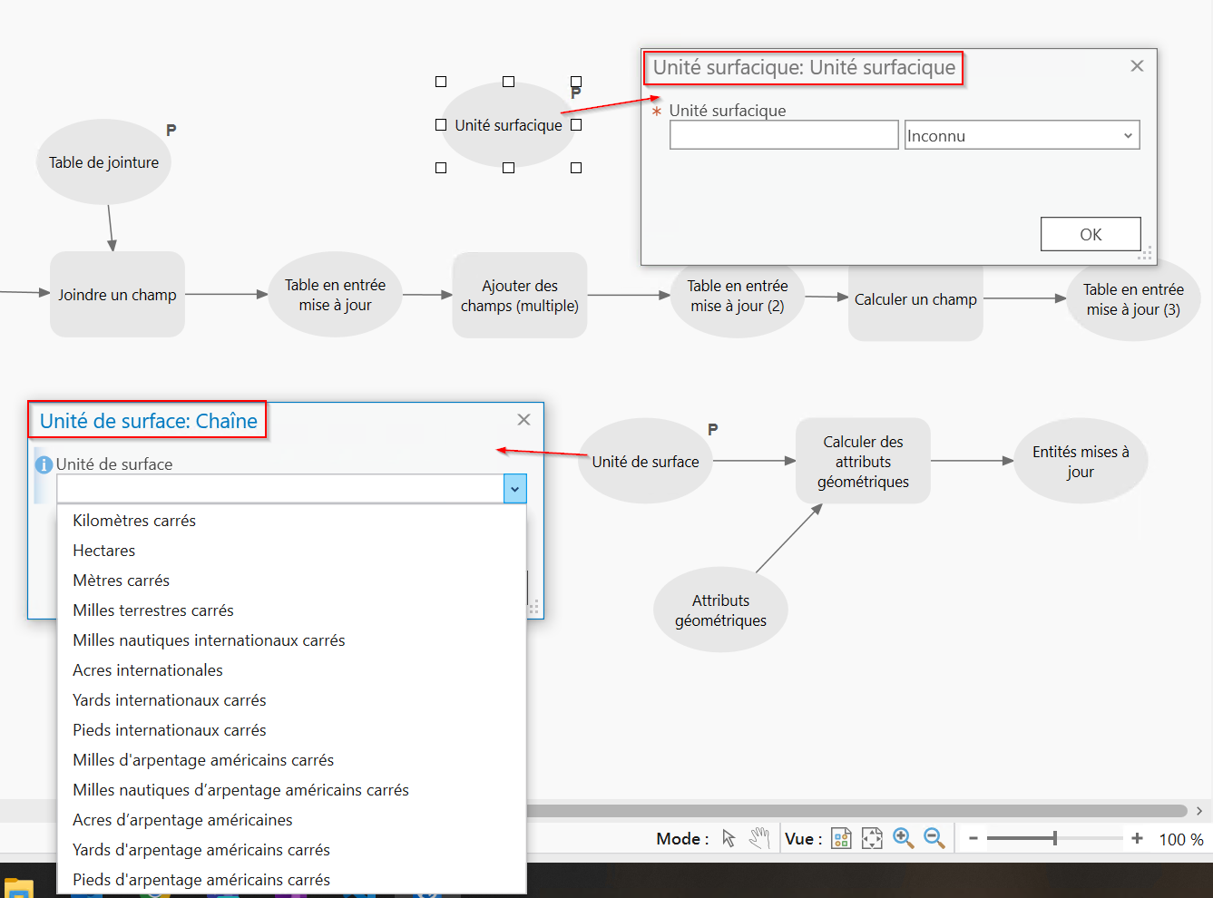Select the Table de jointure node
This screenshot has height=898, width=1213.
point(103,162)
